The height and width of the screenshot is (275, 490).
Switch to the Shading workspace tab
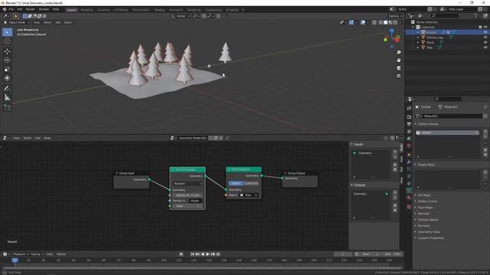tap(159, 10)
